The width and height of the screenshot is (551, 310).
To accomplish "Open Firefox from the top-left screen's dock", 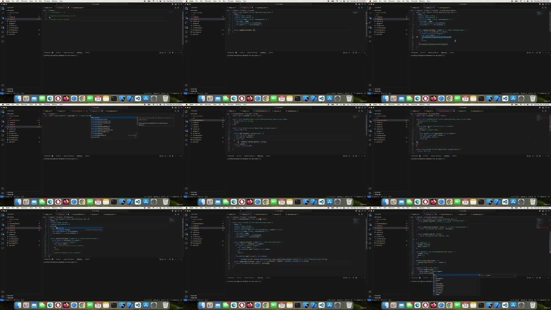I will (66, 99).
